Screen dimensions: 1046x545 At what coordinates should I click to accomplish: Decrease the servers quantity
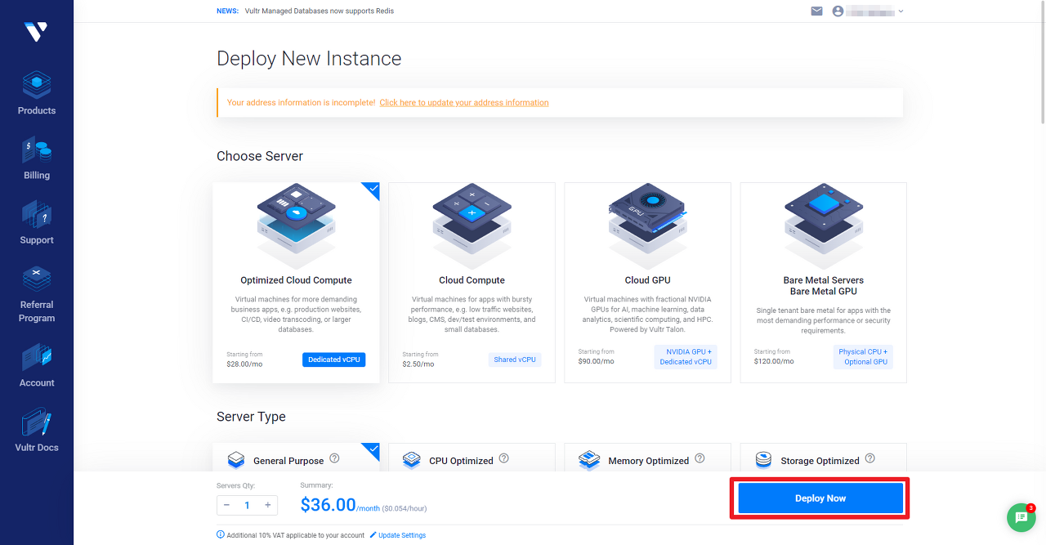tap(227, 505)
